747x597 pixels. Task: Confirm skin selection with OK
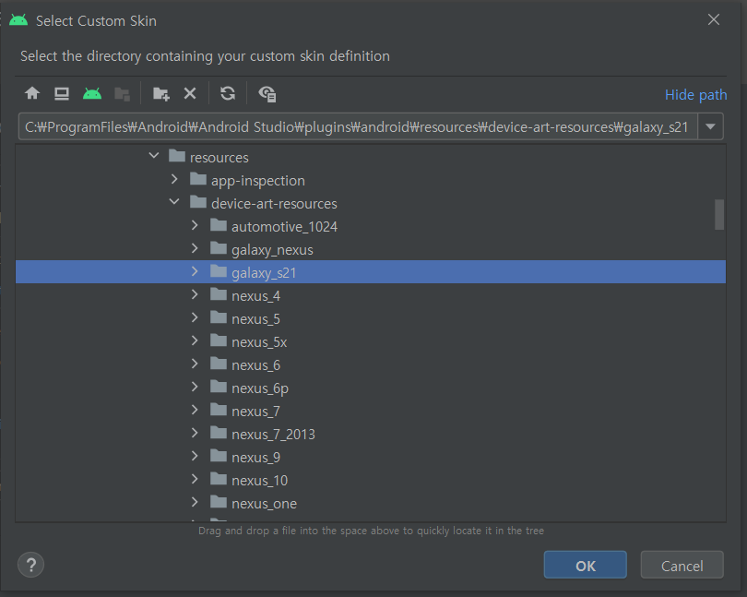(585, 565)
